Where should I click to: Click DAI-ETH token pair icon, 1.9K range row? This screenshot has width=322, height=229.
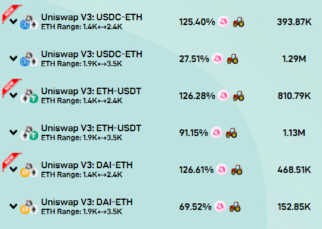coord(29,206)
